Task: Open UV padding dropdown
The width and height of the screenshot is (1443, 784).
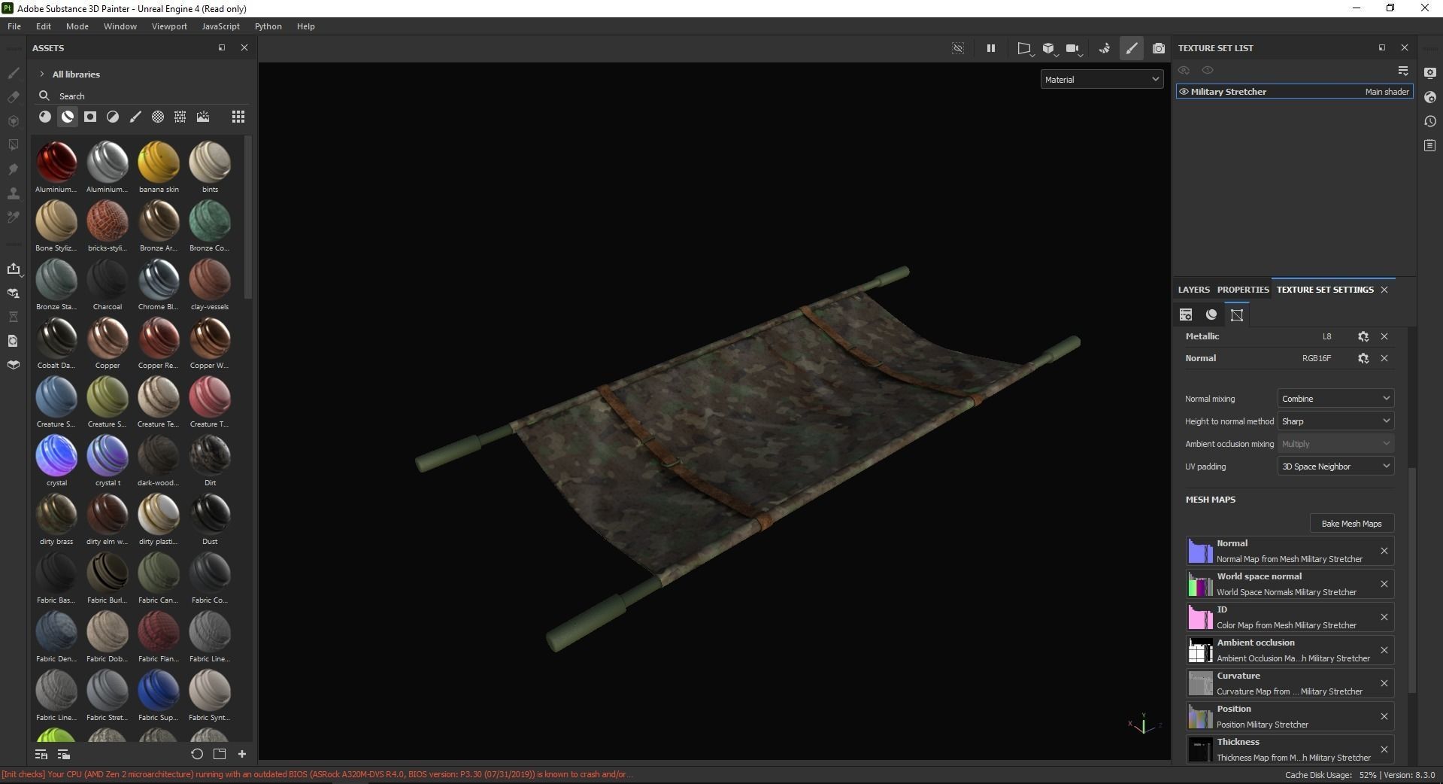Action: click(1335, 466)
